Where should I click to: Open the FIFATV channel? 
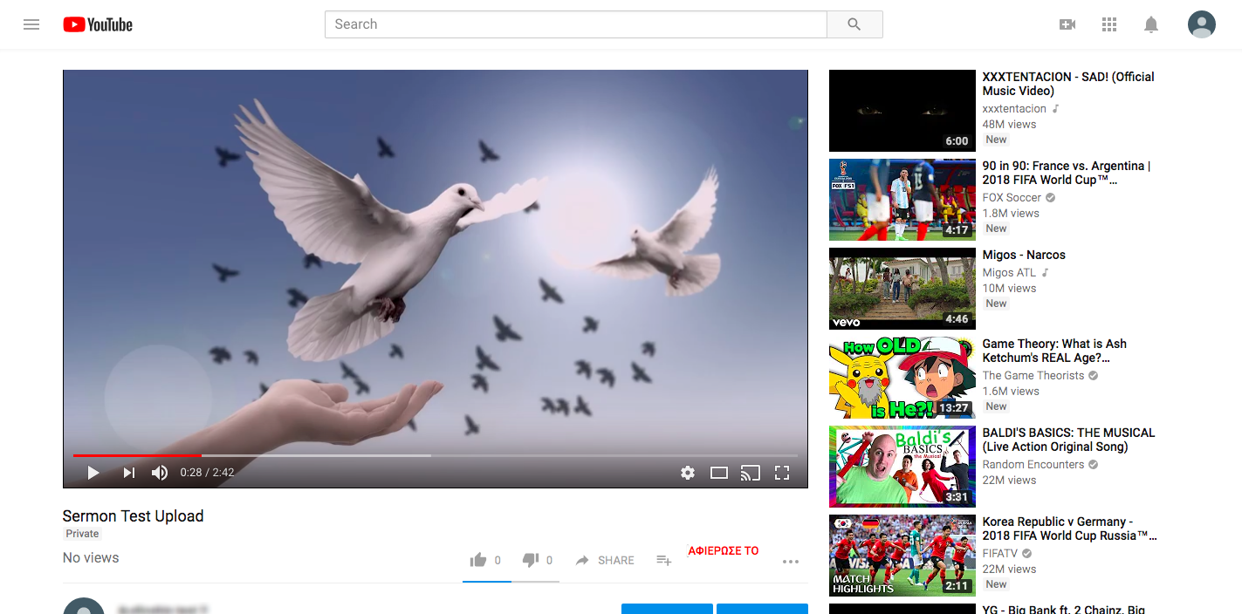point(1000,554)
